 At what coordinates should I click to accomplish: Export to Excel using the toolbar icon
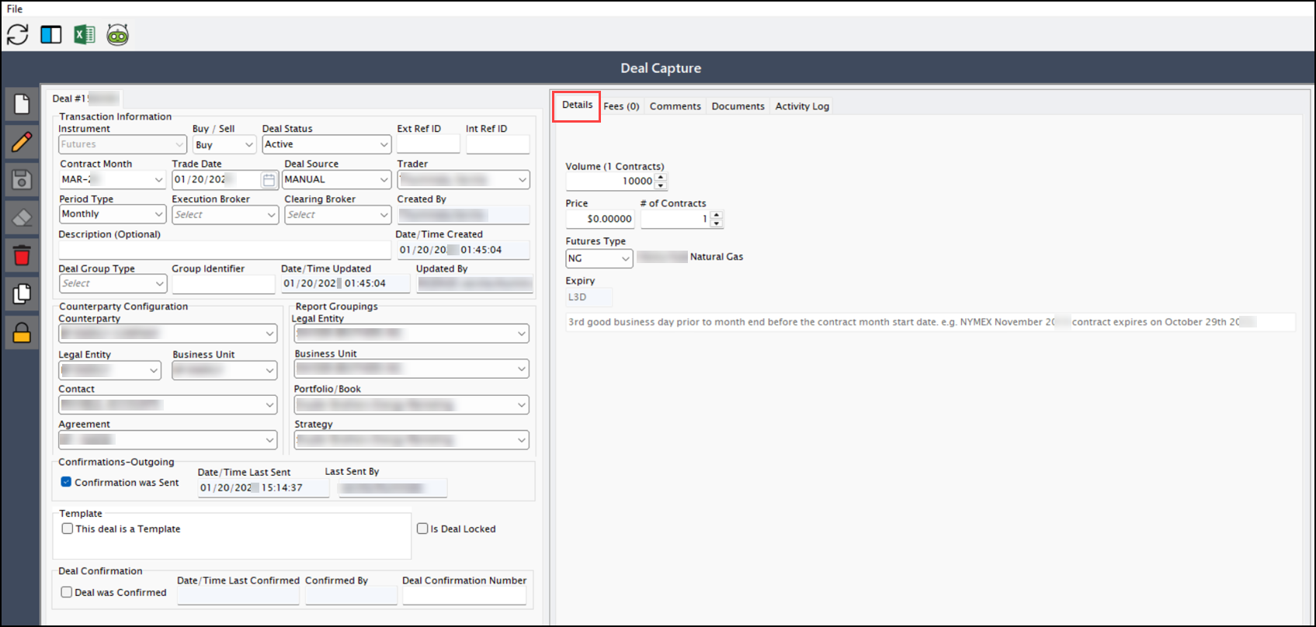(x=85, y=35)
